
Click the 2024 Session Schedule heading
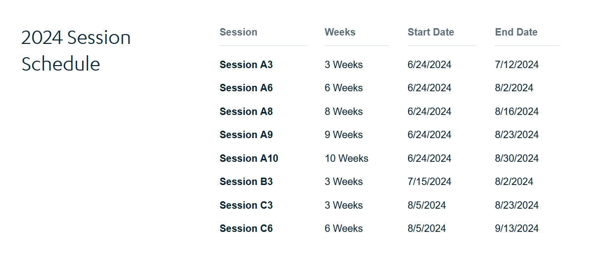tap(76, 50)
